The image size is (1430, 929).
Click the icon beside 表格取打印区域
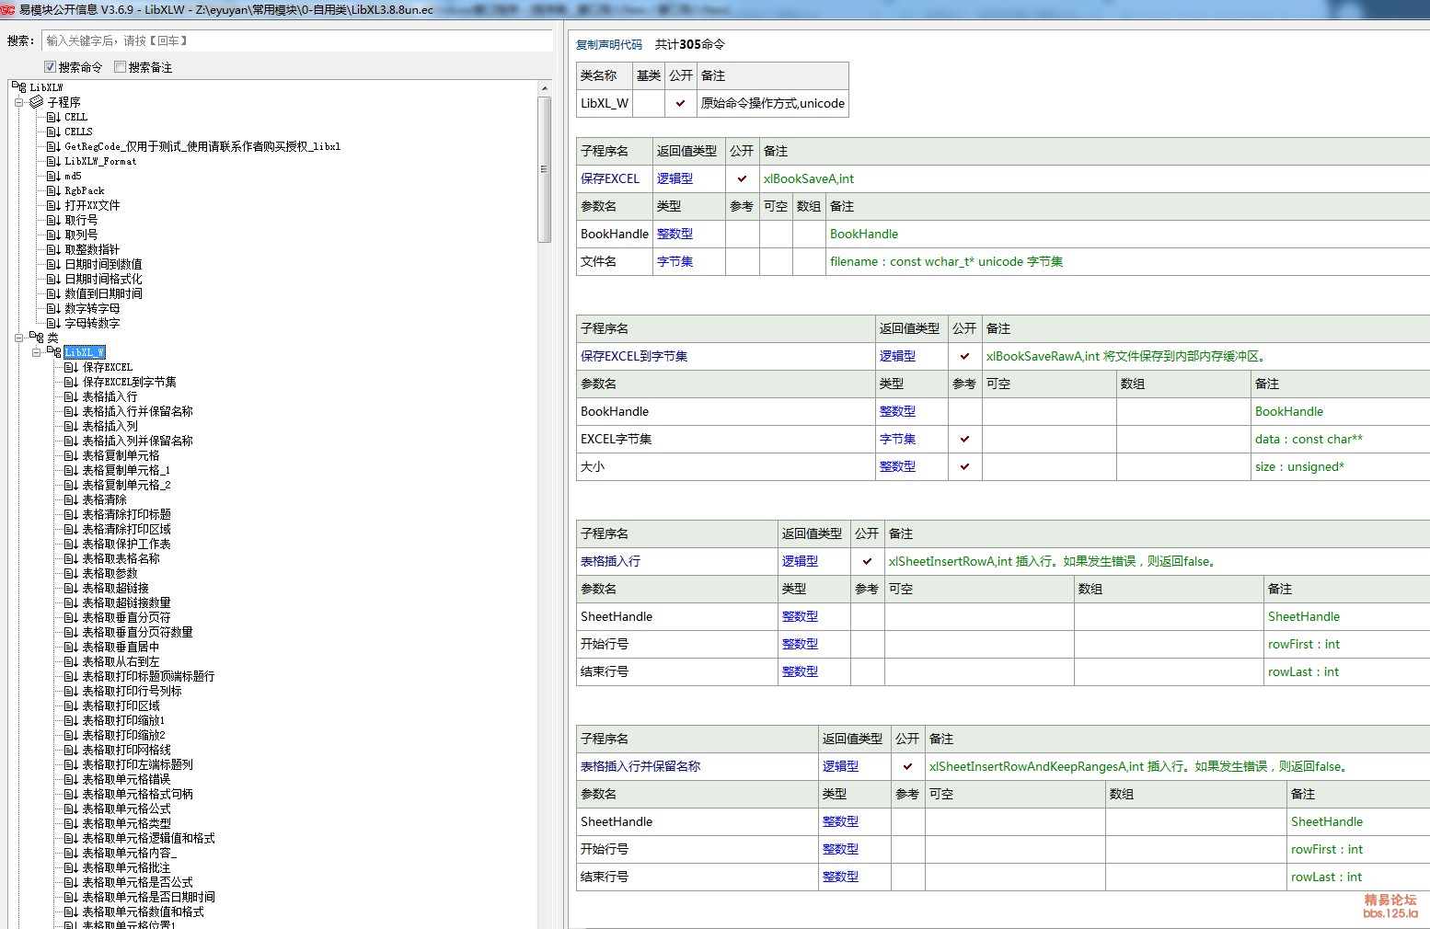tap(71, 705)
